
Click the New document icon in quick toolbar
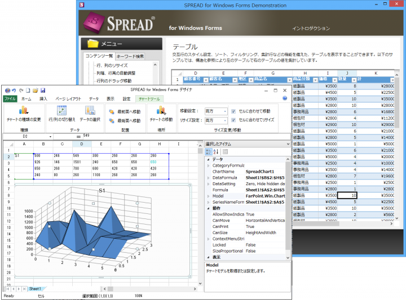tap(28, 91)
